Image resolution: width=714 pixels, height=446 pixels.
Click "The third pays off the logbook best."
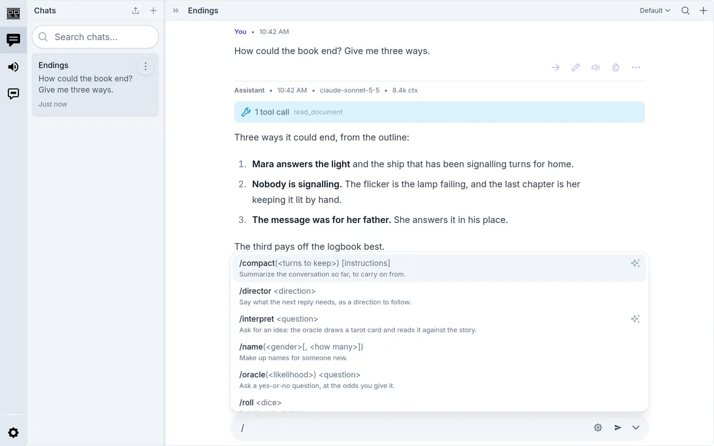310,246
